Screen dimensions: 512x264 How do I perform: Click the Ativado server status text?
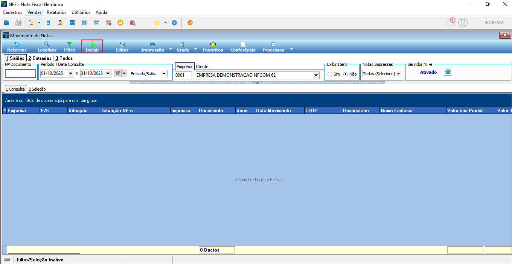coord(428,72)
